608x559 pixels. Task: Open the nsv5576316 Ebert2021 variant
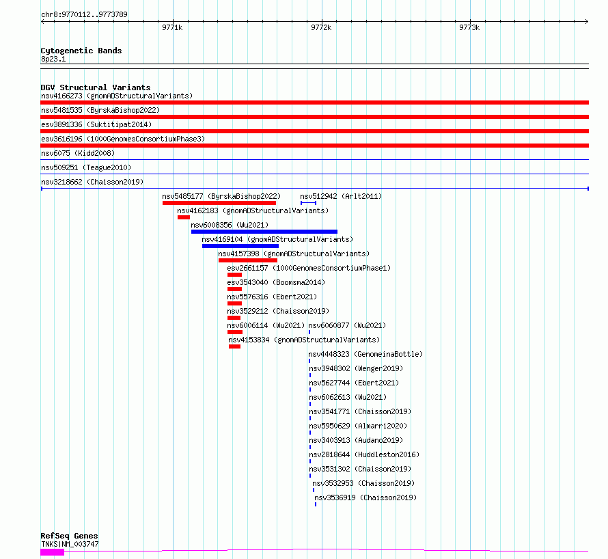(272, 297)
